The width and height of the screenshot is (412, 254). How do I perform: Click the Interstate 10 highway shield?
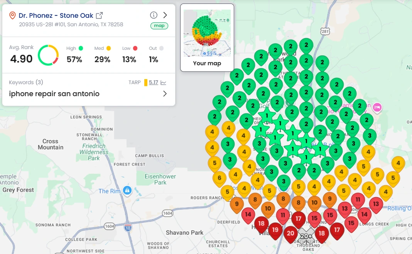(x=128, y=228)
